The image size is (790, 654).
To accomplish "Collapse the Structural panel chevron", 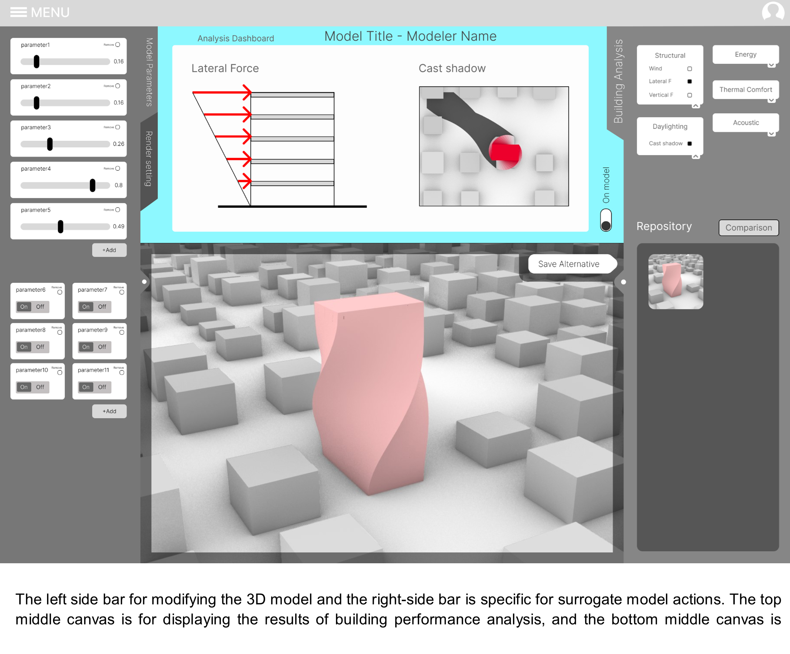I will (x=696, y=106).
